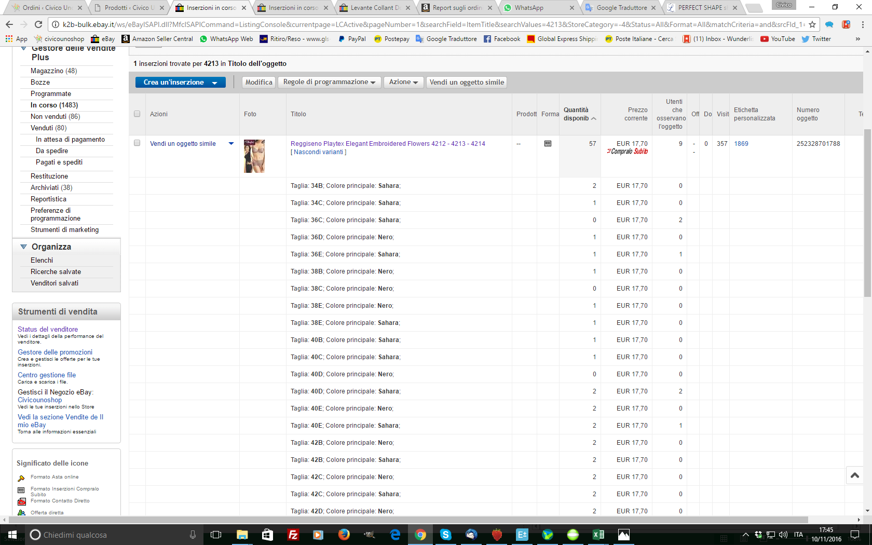Viewport: 872px width, 545px height.
Task: Switch to the Levante Collant tab
Action: (374, 8)
